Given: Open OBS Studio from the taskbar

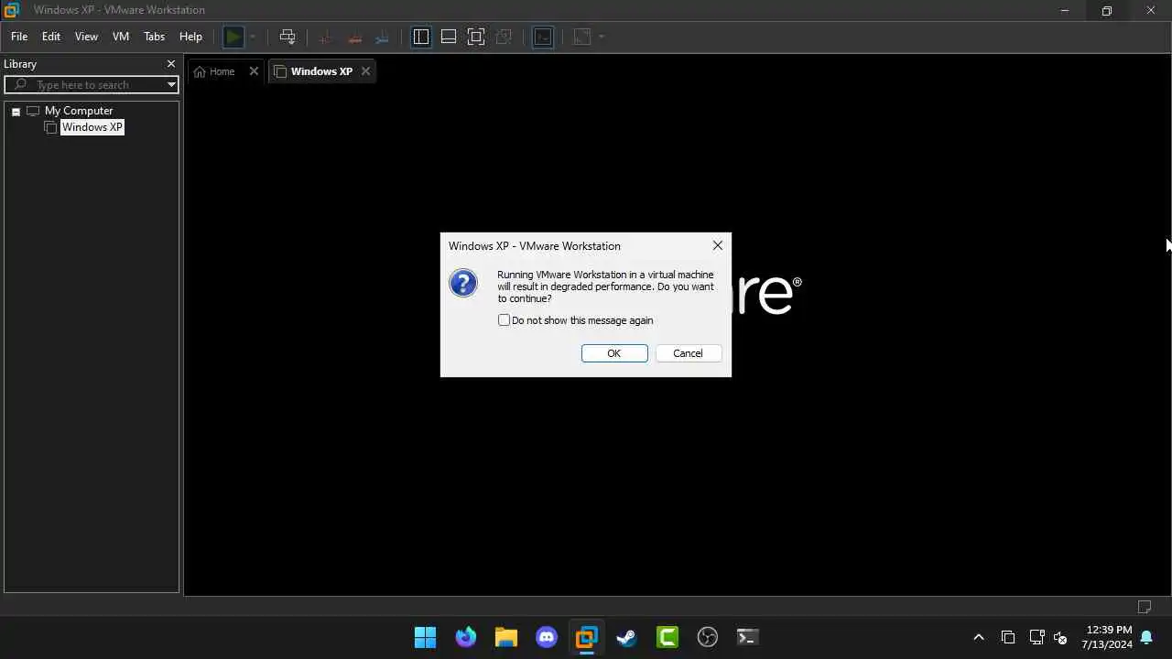Looking at the screenshot, I should pos(708,637).
